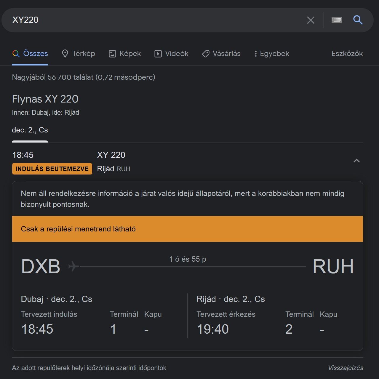The width and height of the screenshot is (379, 379).
Task: Click the Tervezett érkezés label
Action: tap(226, 314)
